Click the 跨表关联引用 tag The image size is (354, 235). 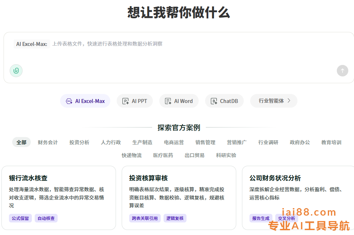click(x=145, y=218)
